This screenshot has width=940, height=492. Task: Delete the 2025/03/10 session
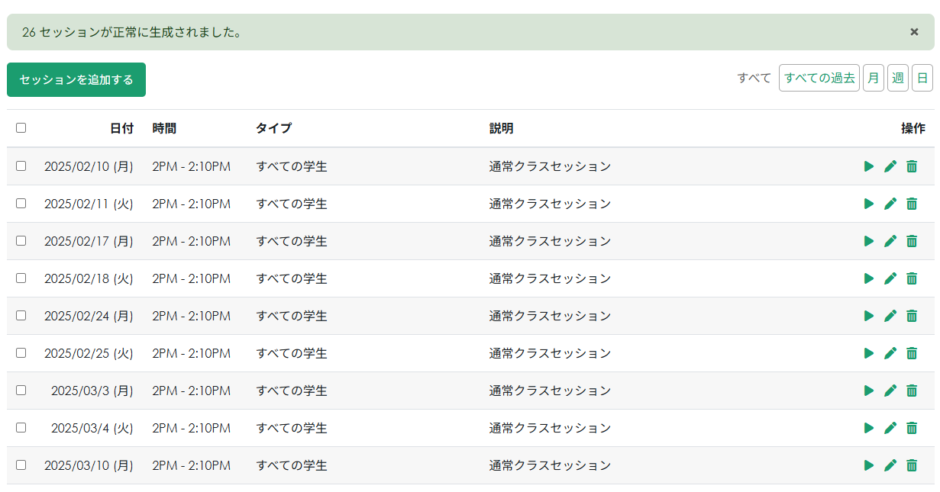coord(911,465)
